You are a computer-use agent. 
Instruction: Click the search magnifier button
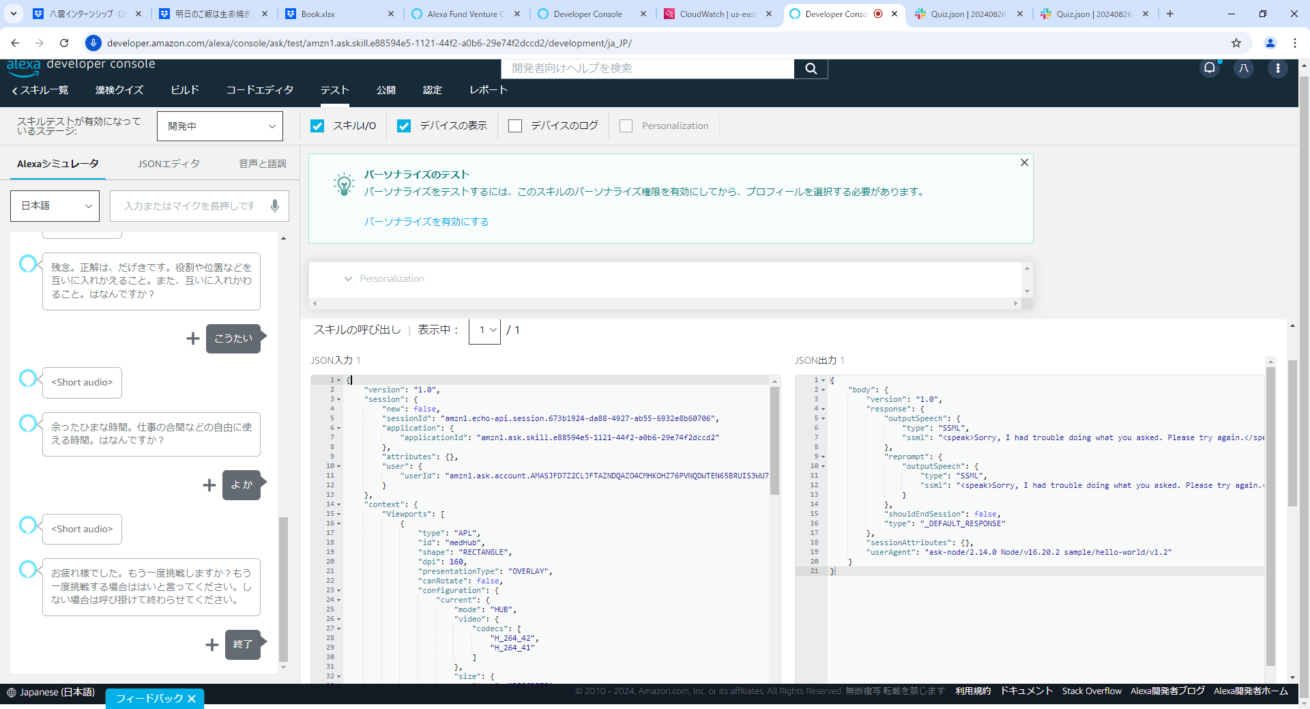click(811, 68)
